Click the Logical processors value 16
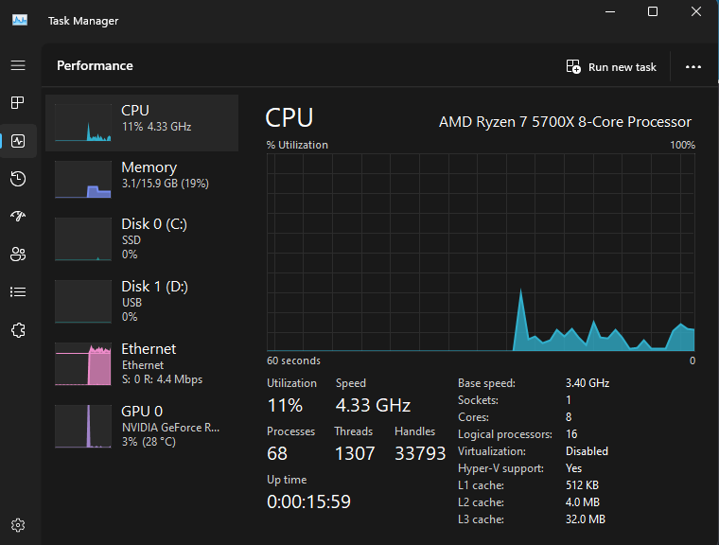The height and width of the screenshot is (545, 719). 571,434
